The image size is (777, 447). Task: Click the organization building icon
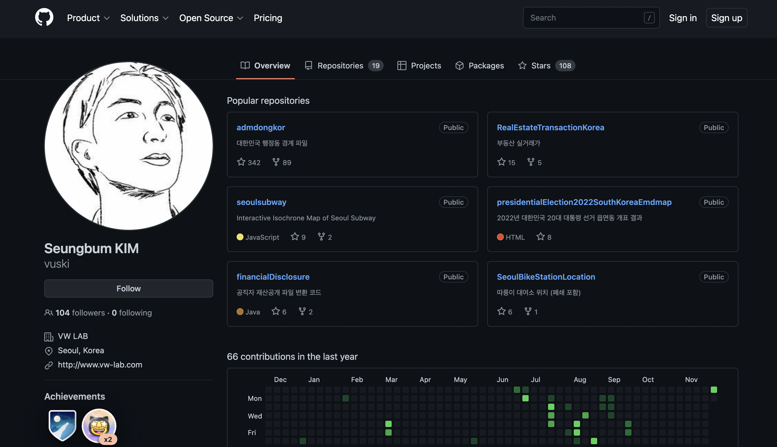tap(49, 336)
